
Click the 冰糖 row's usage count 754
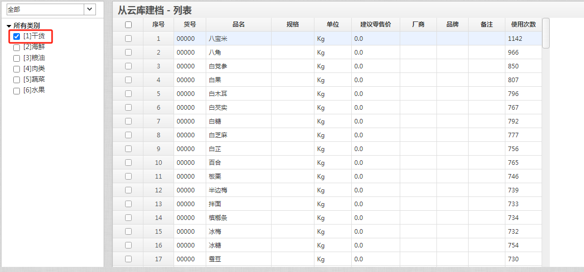coord(513,245)
